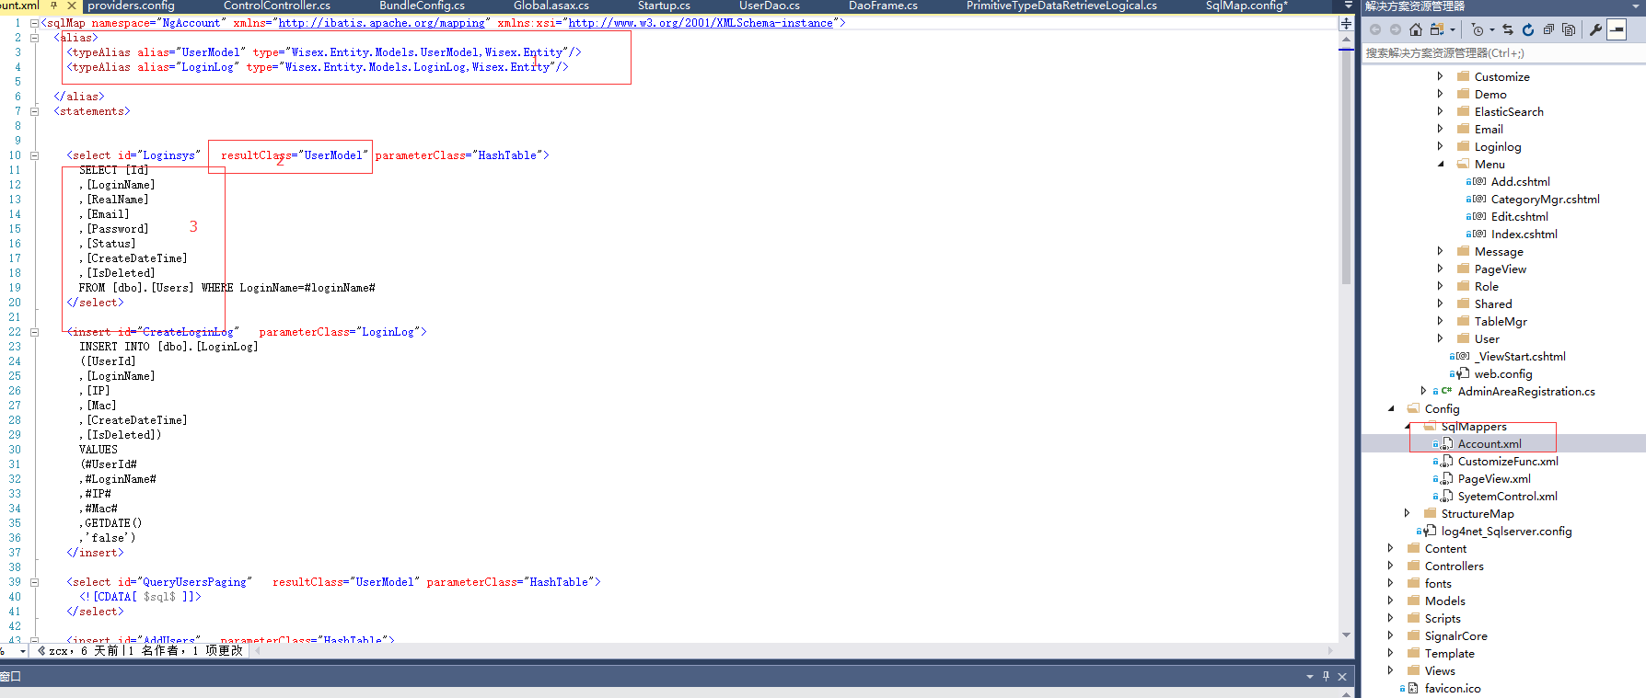Focus the Solution Explorer search box
The height and width of the screenshot is (698, 1646).
point(1502,53)
